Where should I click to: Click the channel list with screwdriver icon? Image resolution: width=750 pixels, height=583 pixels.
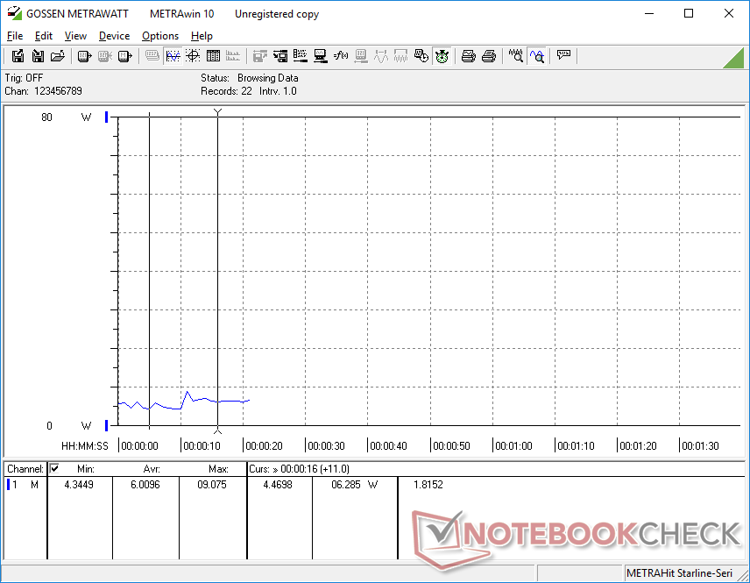pyautogui.click(x=301, y=56)
